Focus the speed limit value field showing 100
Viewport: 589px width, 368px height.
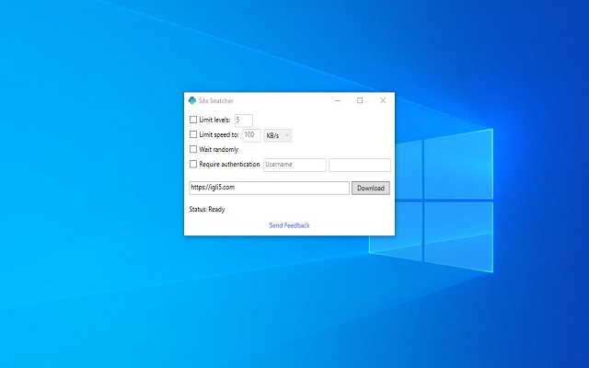[x=250, y=135]
